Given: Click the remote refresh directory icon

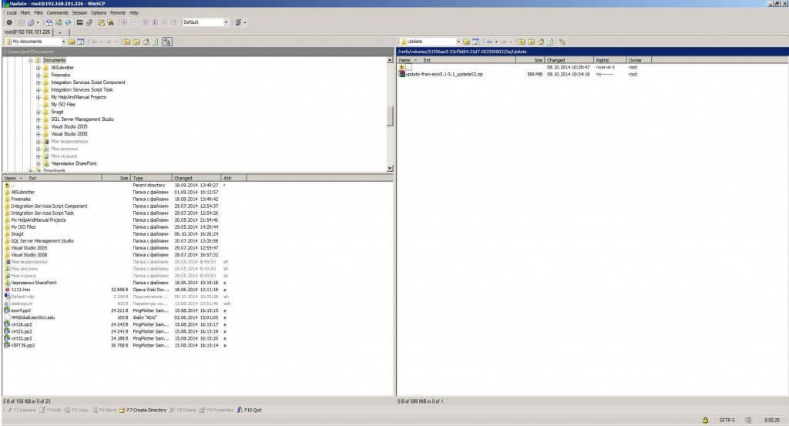Looking at the screenshot, I should [550, 42].
